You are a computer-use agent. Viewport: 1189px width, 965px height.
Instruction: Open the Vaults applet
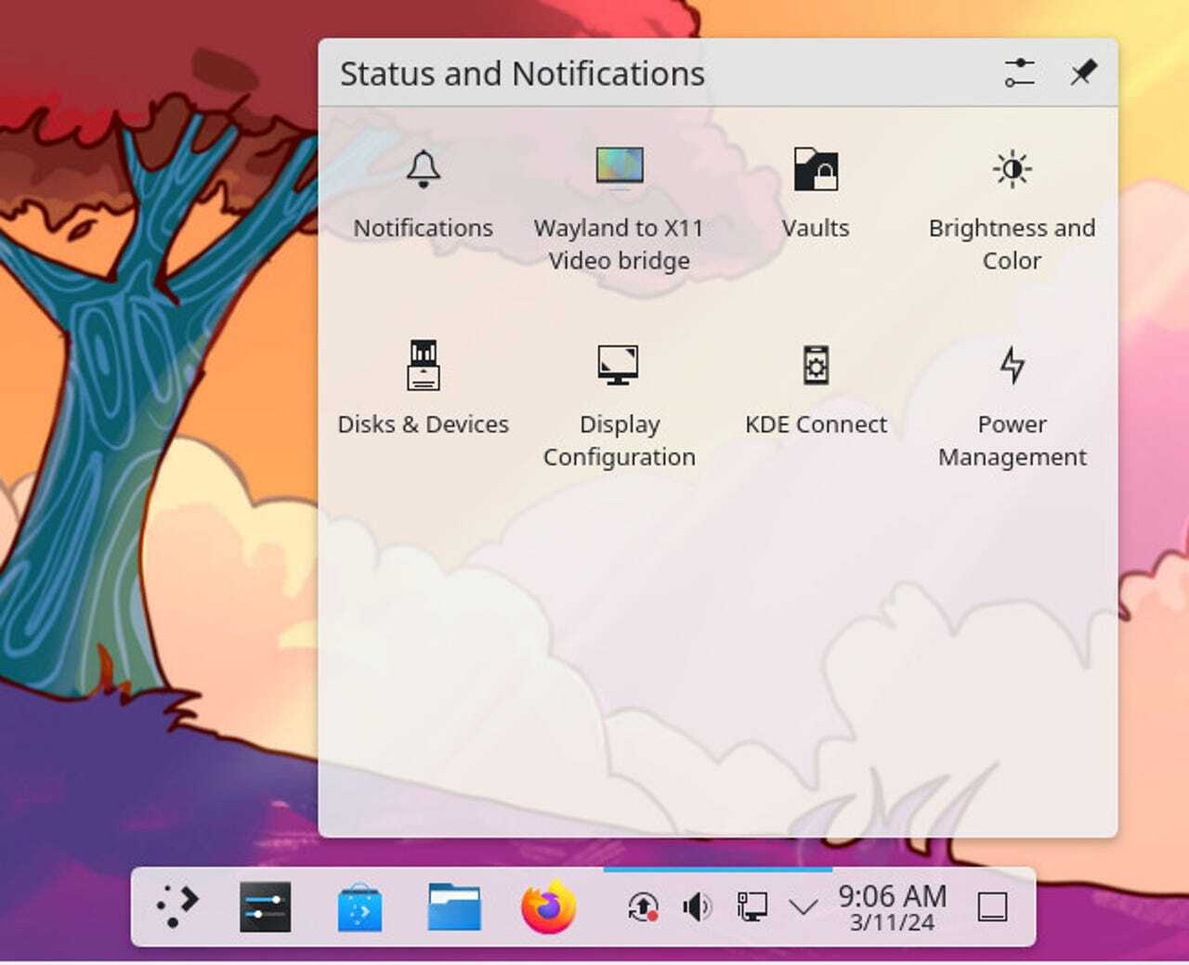pos(816,194)
